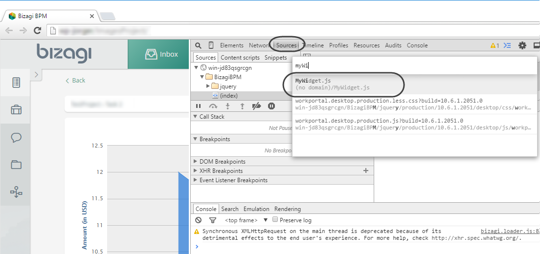Screen dimensions: 540x254
Task: Open Bizagi chat bubble sidebar icon
Action: (x=16, y=137)
